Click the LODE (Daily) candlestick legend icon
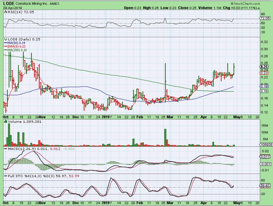Screen dimensions: 273x206 pos(5,39)
